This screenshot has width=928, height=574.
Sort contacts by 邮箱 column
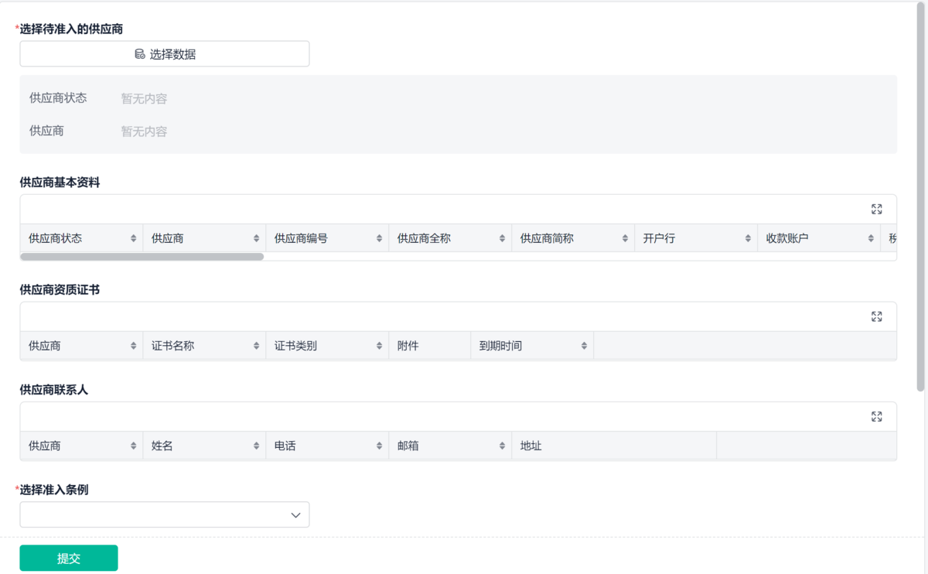(503, 446)
